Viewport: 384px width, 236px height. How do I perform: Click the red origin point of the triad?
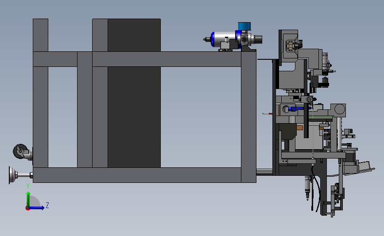coord(27,209)
